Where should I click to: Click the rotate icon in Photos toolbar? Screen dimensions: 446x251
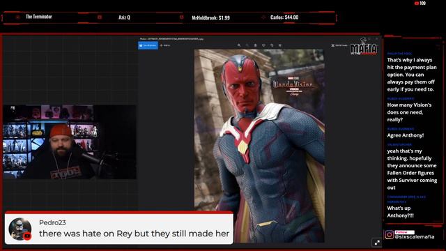pos(272,45)
